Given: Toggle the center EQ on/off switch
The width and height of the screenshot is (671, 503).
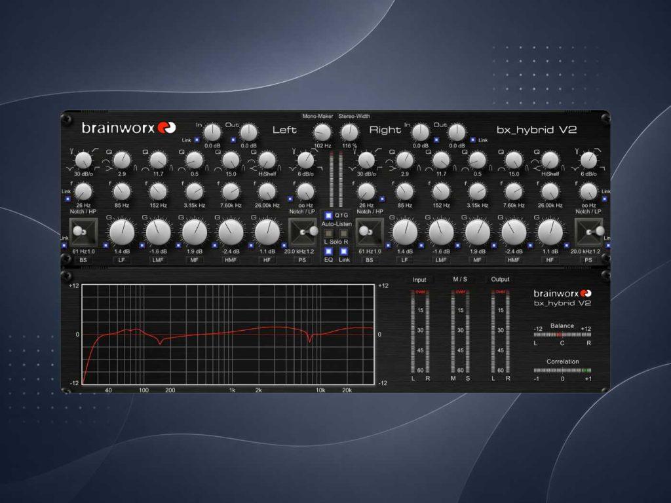Looking at the screenshot, I should [x=328, y=251].
